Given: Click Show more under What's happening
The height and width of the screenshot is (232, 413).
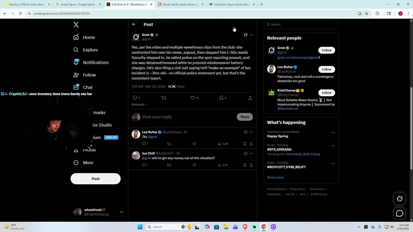Looking at the screenshot, I should click(275, 178).
